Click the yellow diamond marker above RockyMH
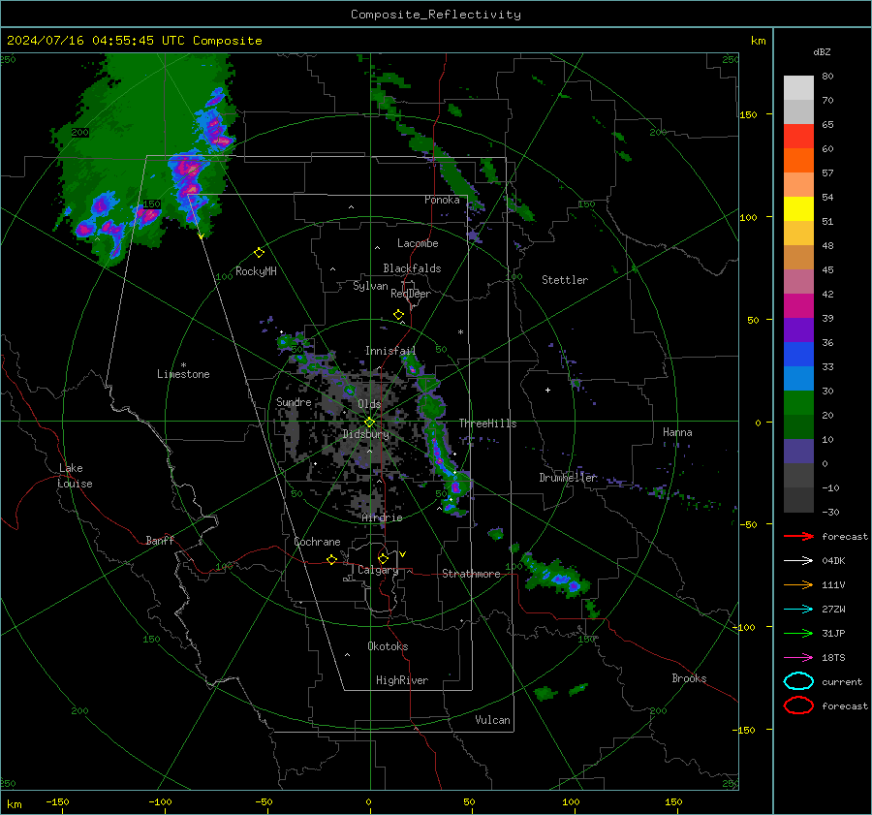872x815 pixels. click(259, 253)
